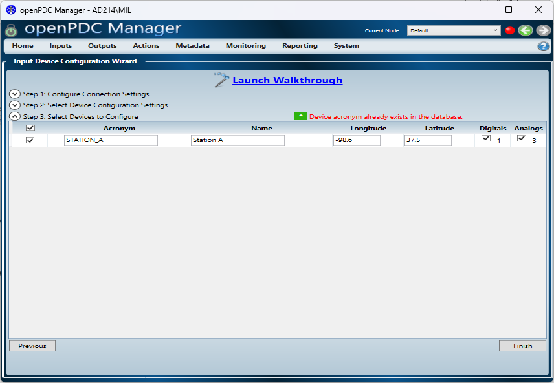Screen dimensions: 554x383
Task: Toggle the Analogs checkbox for Station A
Action: (x=522, y=138)
